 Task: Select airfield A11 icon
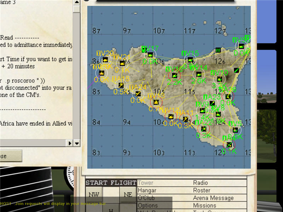(x=185, y=119)
